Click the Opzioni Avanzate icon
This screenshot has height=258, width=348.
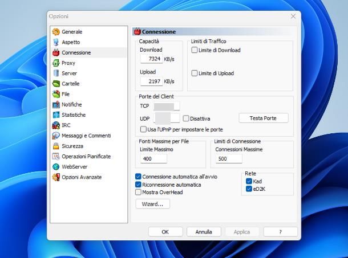coord(56,177)
